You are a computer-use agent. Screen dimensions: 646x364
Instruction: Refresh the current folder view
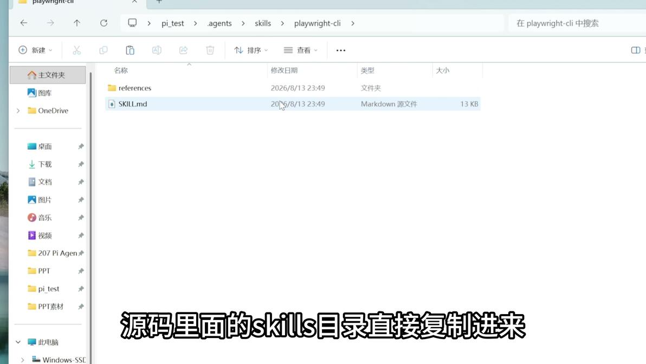(x=104, y=23)
